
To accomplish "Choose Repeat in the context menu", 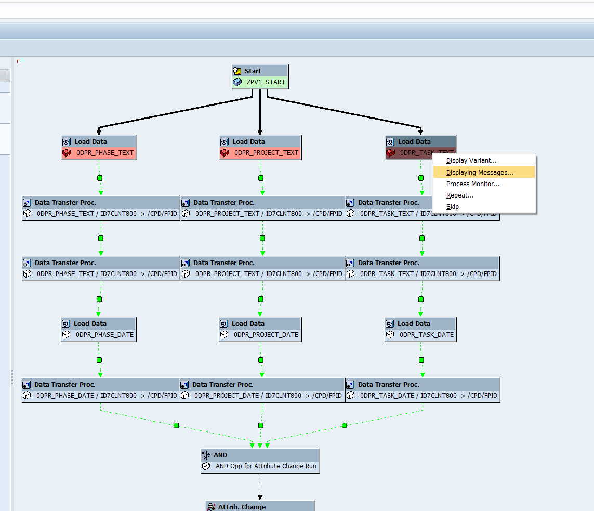I will 460,195.
